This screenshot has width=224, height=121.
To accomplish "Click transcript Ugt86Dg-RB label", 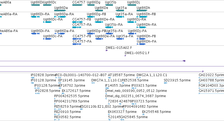I will tap(96, 14).
